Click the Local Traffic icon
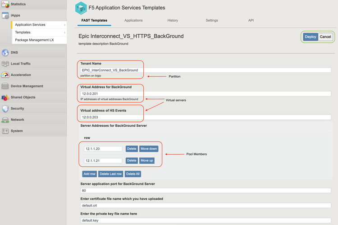This screenshot has height=225, width=338. tap(5, 64)
